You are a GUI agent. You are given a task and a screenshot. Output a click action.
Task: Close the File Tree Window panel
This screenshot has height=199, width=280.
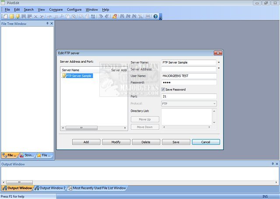coord(52,24)
